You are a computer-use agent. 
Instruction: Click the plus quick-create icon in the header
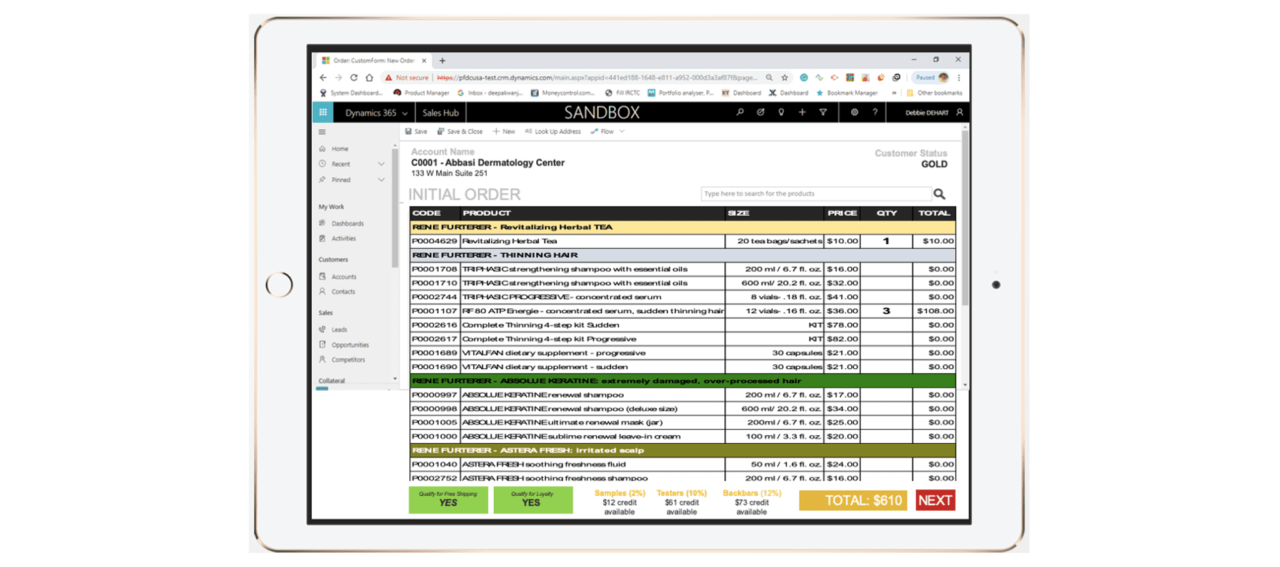[x=802, y=113]
